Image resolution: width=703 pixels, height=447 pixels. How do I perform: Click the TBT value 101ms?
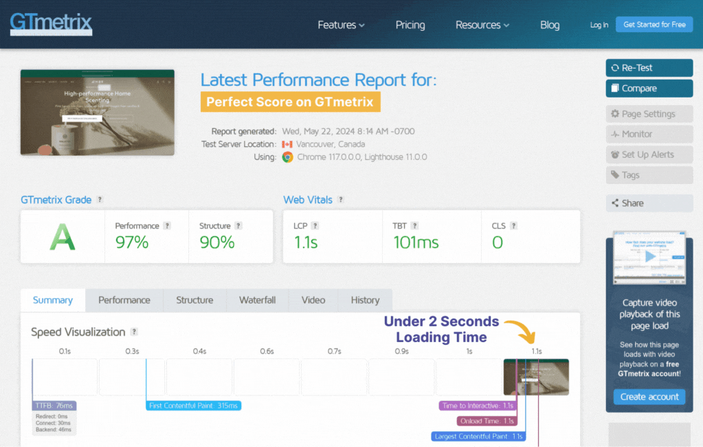416,242
